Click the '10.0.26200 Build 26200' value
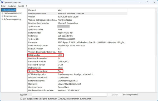 (x=68, y=17)
